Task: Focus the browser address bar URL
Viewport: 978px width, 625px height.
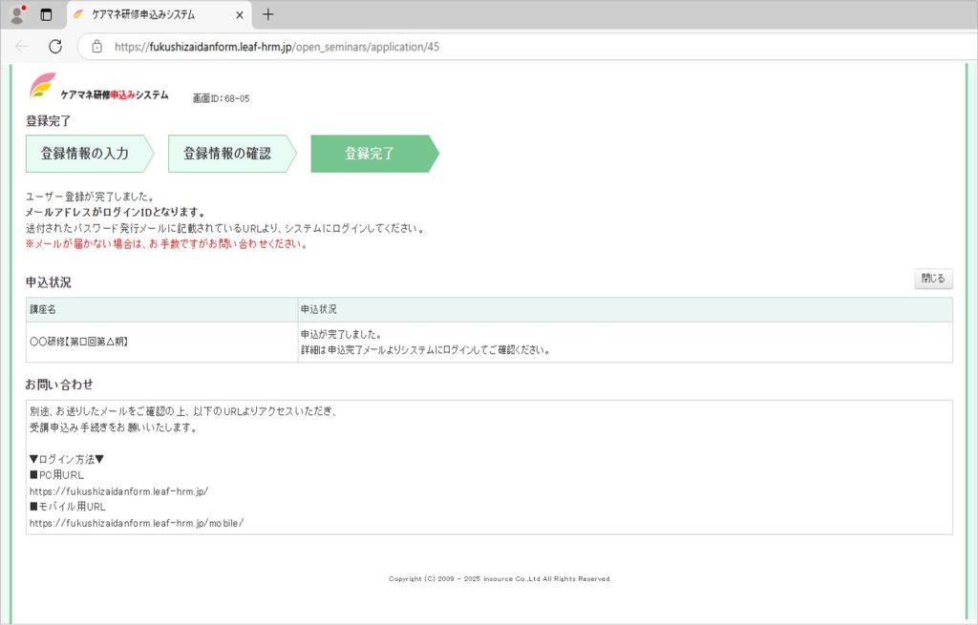Action: pos(277,46)
